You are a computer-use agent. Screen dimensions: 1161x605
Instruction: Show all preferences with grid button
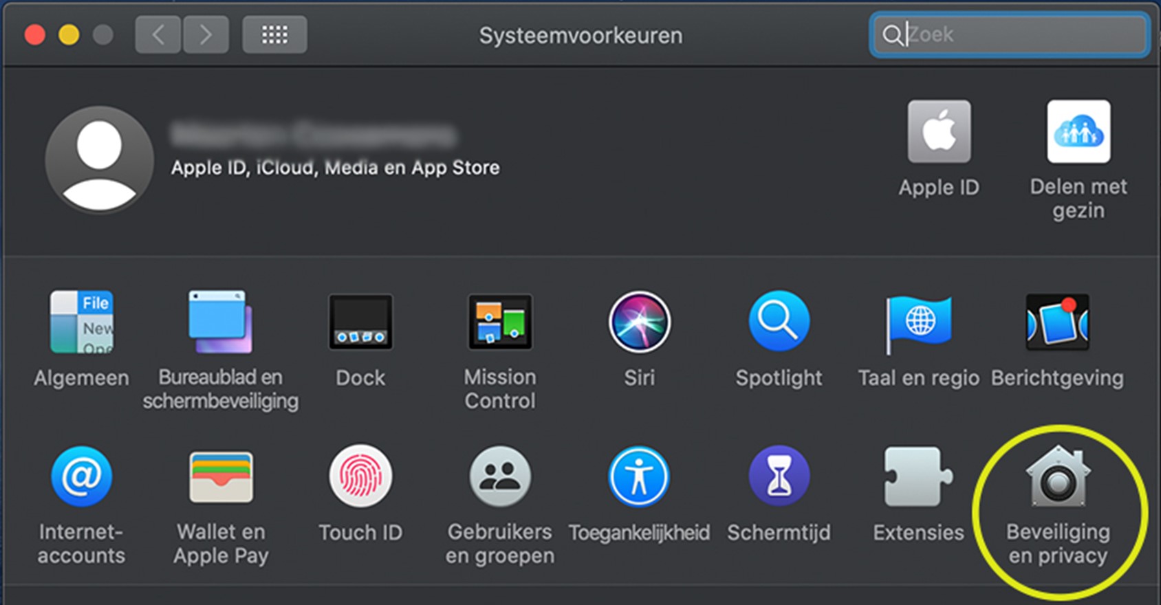tap(274, 34)
